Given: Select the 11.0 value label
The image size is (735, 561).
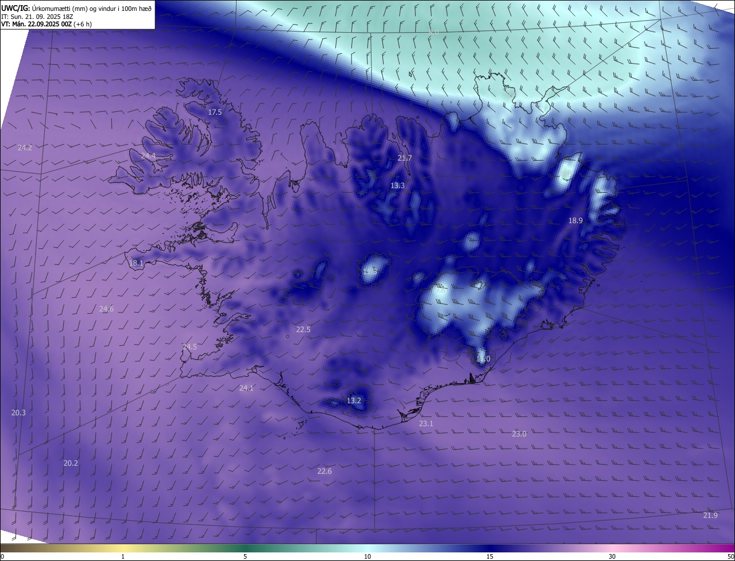Looking at the screenshot, I should point(483,359).
